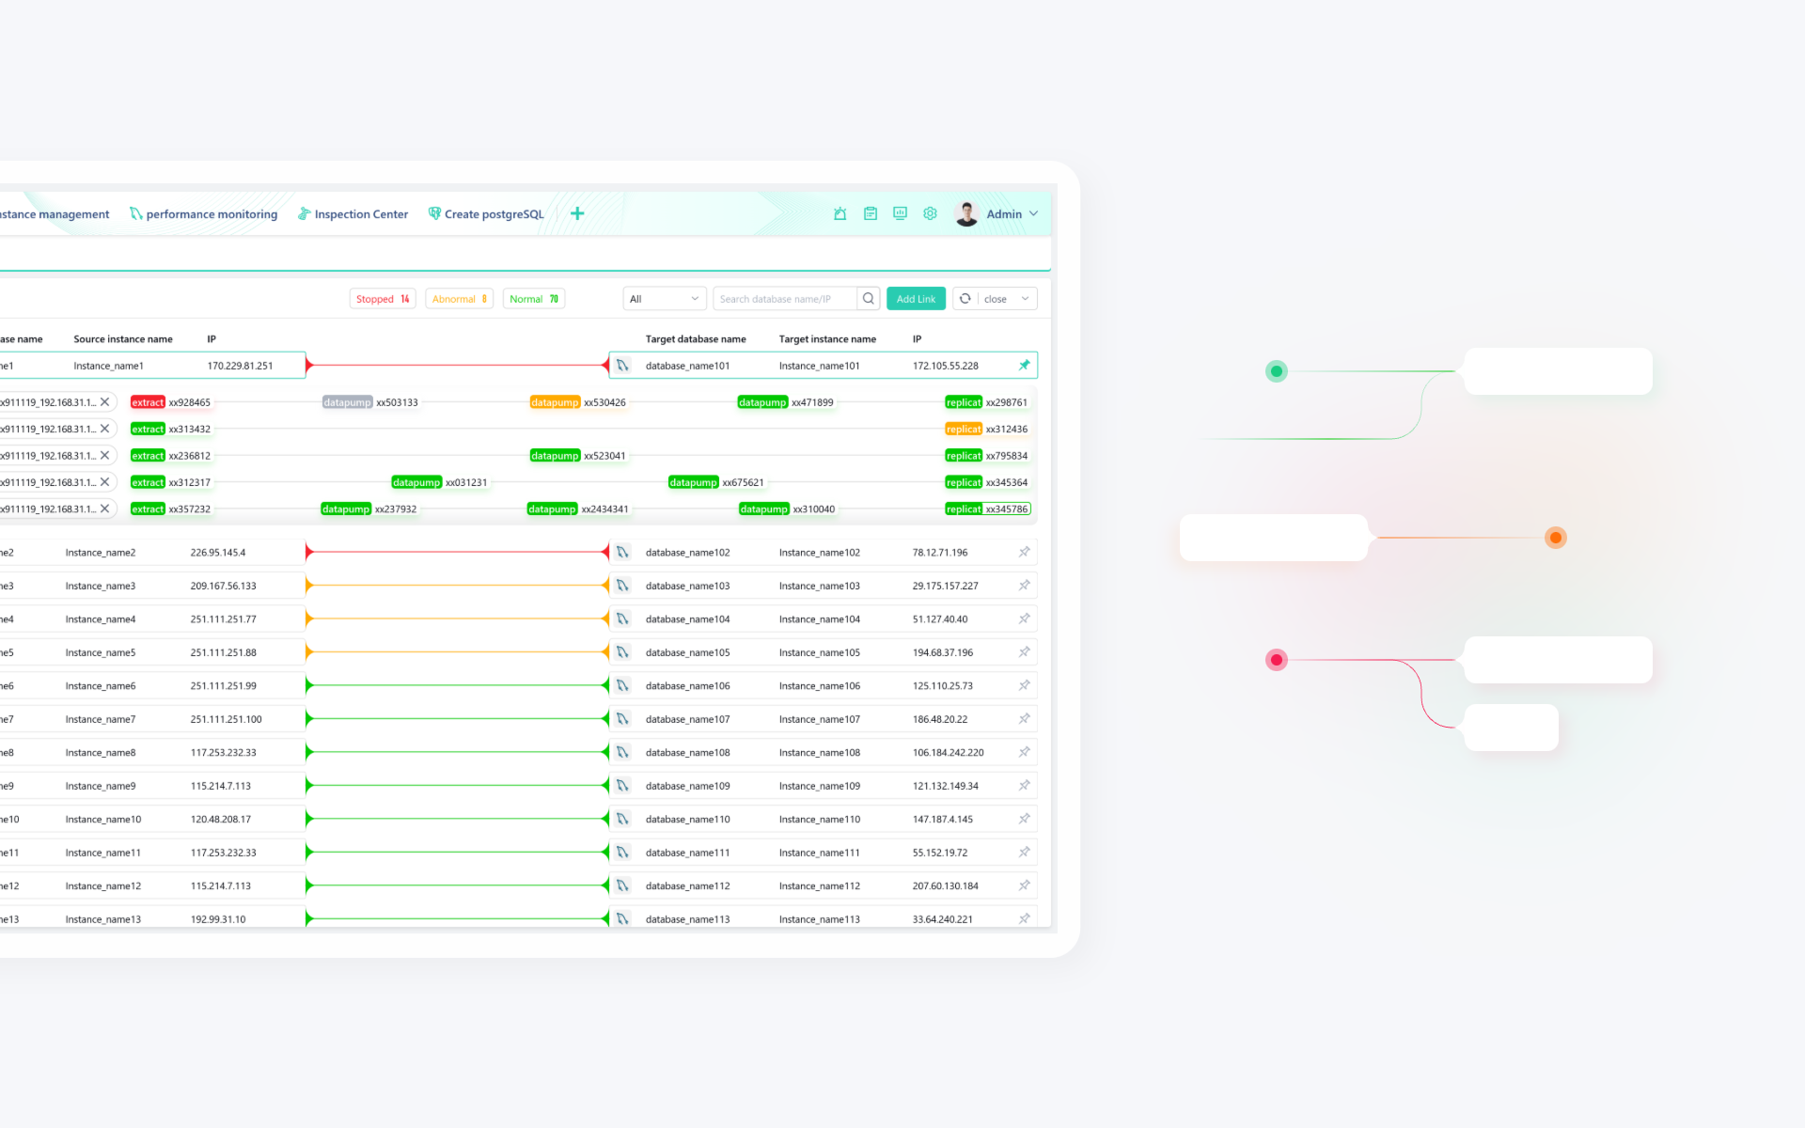This screenshot has height=1128, width=1805.
Task: Pin the Instance_name108 row
Action: pos(1024,752)
